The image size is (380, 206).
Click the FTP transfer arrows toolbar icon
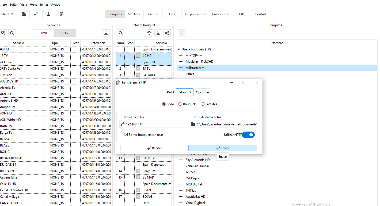(36, 14)
